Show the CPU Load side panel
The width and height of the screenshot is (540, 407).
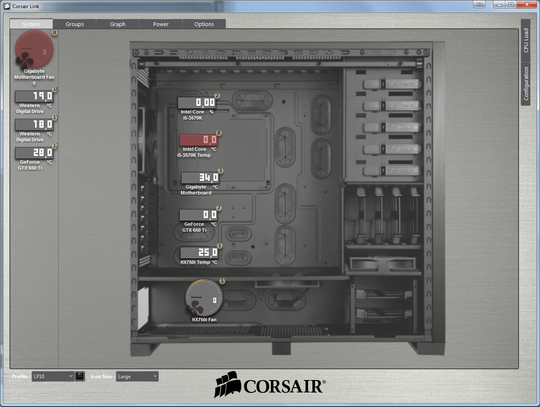click(x=526, y=40)
